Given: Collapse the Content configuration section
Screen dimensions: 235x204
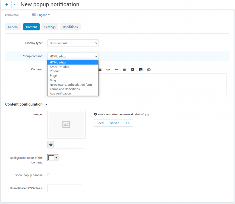Looking at the screenshot, I should pos(46,104).
